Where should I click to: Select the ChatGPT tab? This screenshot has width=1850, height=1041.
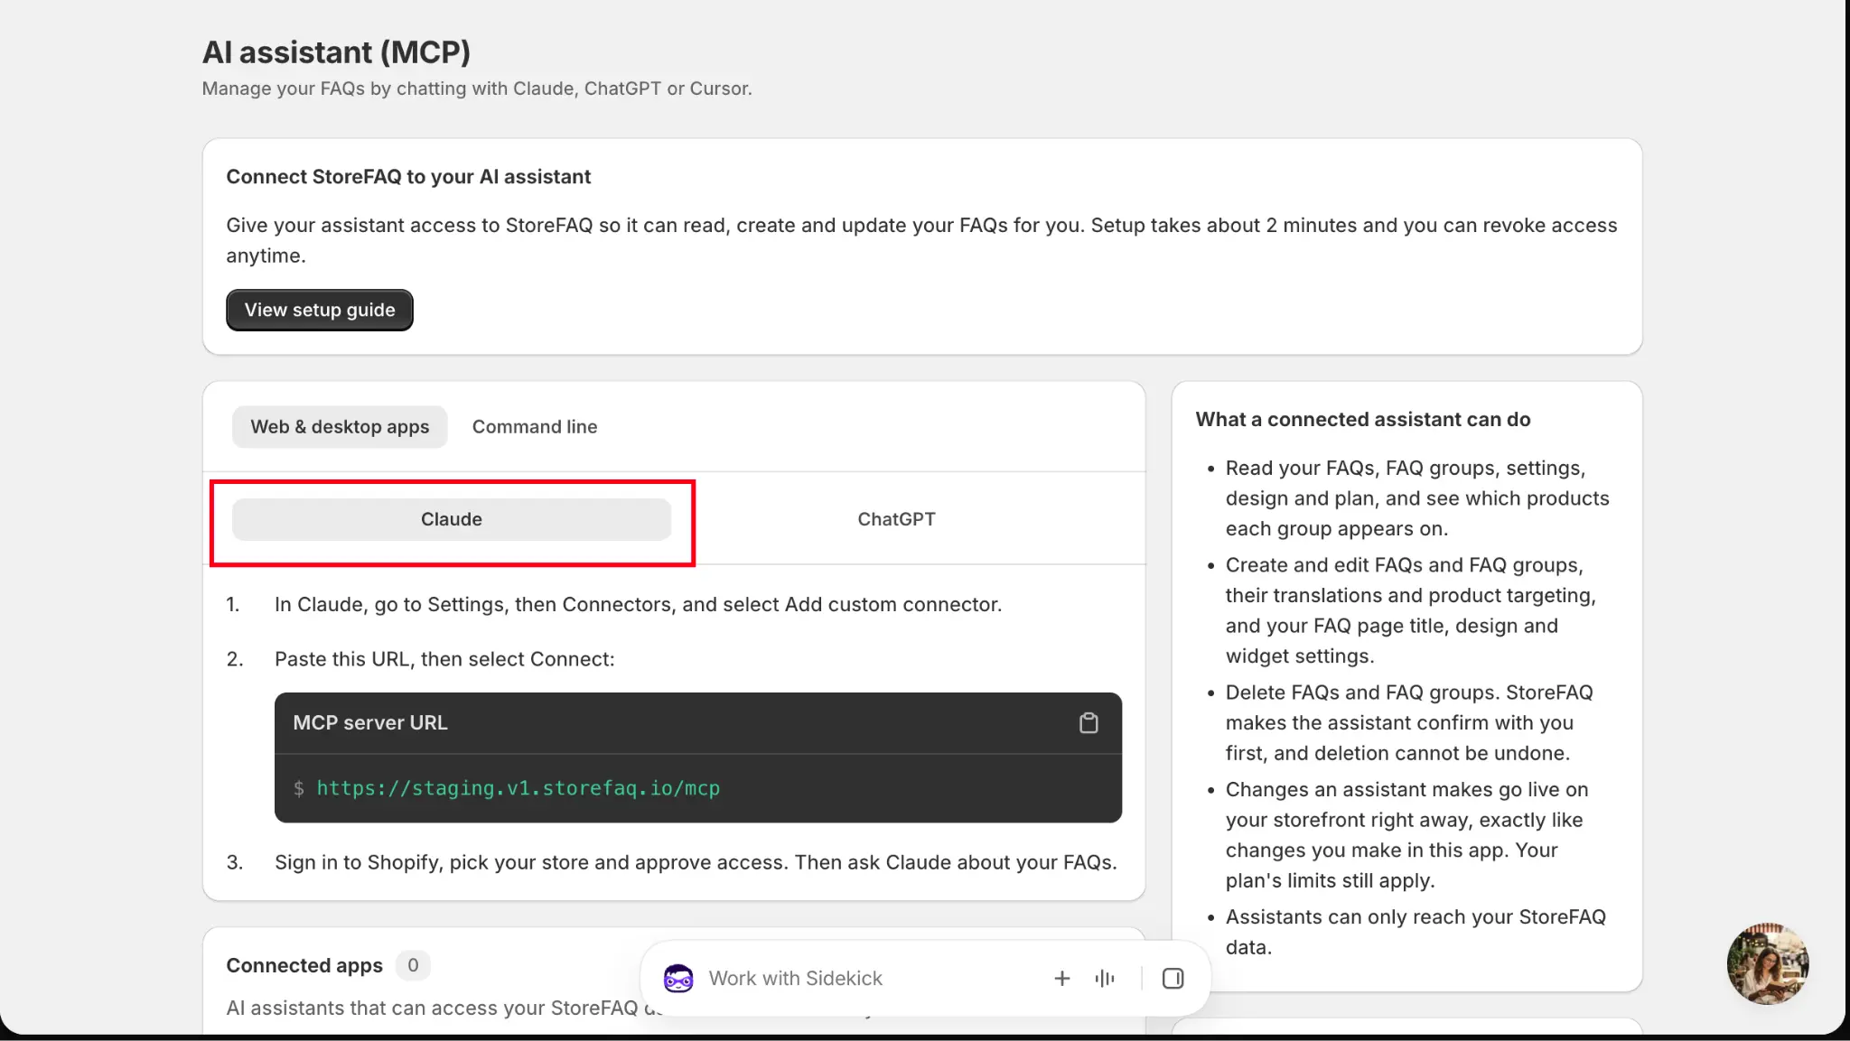(x=896, y=519)
